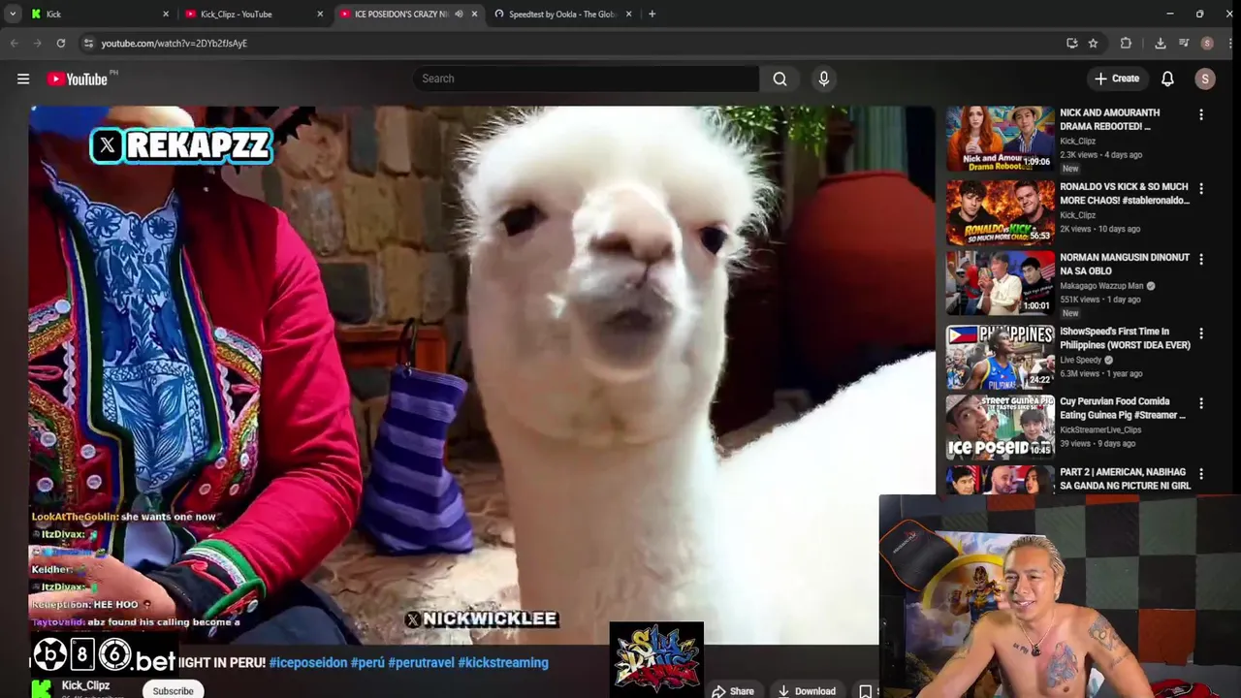This screenshot has height=698, width=1241.
Task: Click the browser address bar URL
Action: [x=175, y=44]
